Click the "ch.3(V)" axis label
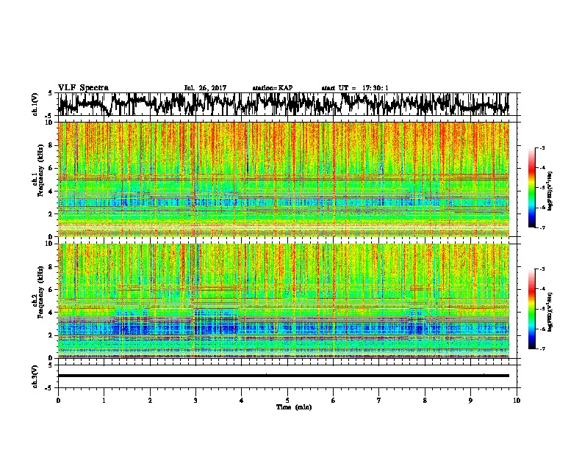582x449 pixels. click(35, 377)
